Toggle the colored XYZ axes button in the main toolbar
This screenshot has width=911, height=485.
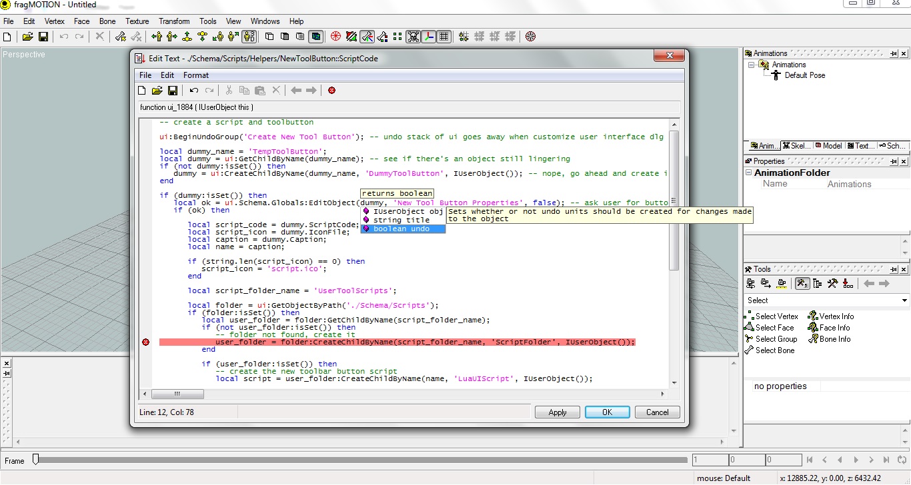429,37
